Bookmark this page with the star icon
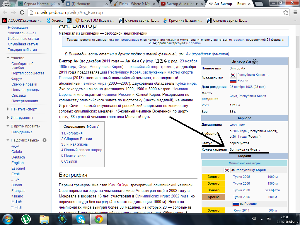 coord(286,13)
